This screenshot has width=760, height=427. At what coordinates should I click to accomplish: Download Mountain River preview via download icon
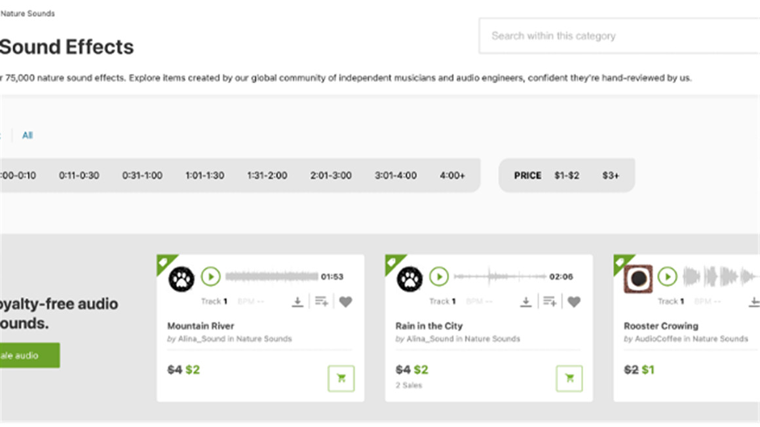(x=297, y=301)
